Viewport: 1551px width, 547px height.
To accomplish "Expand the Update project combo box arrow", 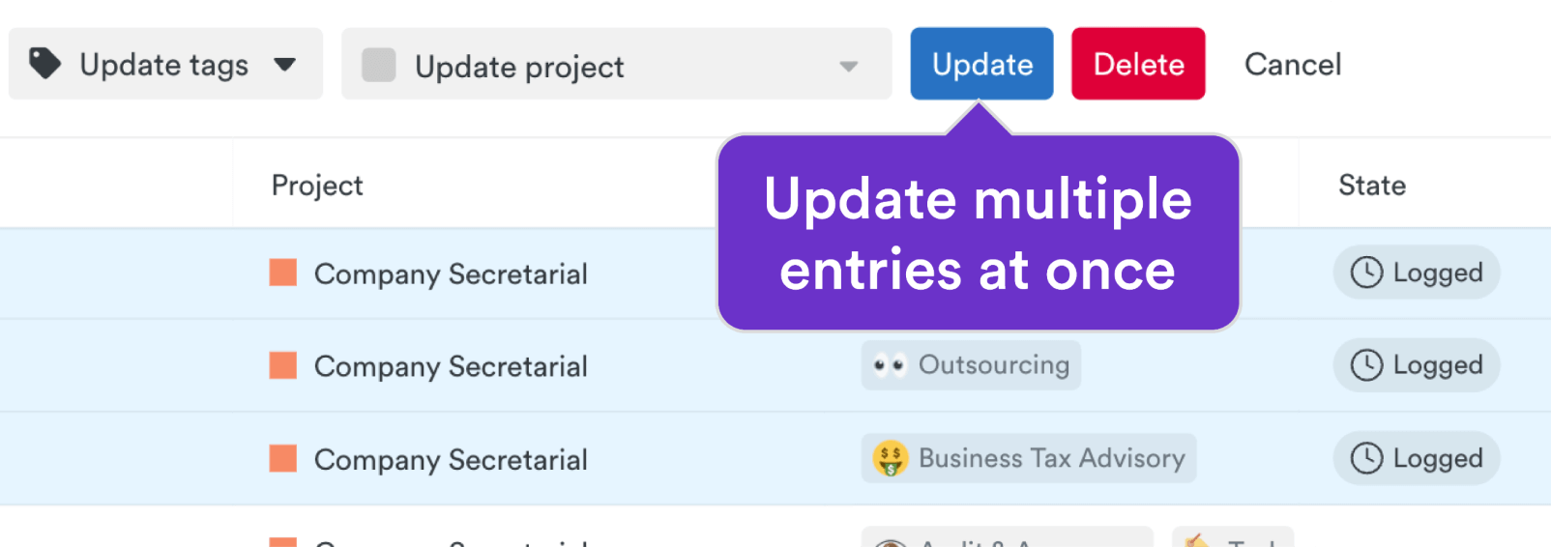I will 848,66.
